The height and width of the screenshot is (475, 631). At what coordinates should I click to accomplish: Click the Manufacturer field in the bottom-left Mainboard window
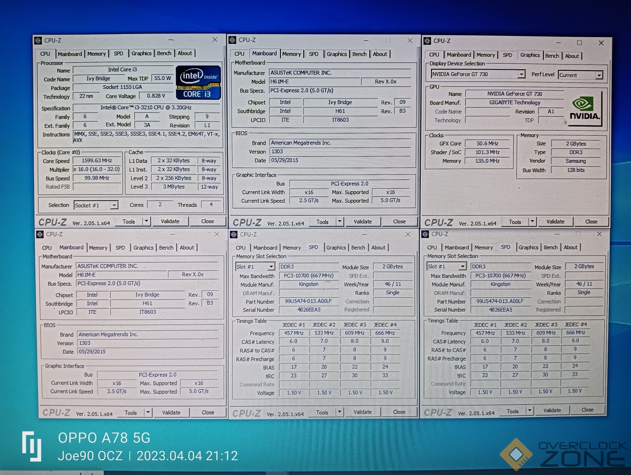148,266
